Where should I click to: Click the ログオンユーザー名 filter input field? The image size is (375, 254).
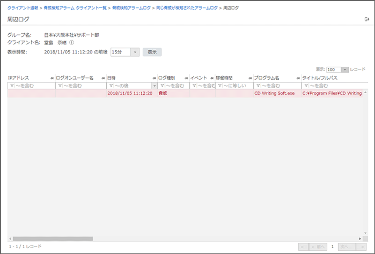click(84, 86)
